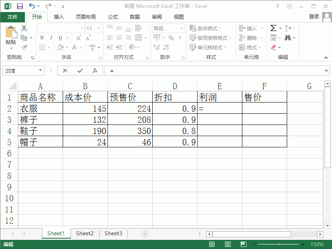
Task: Open the 条件格式 conditional formatting dropdown
Action: pos(203,28)
